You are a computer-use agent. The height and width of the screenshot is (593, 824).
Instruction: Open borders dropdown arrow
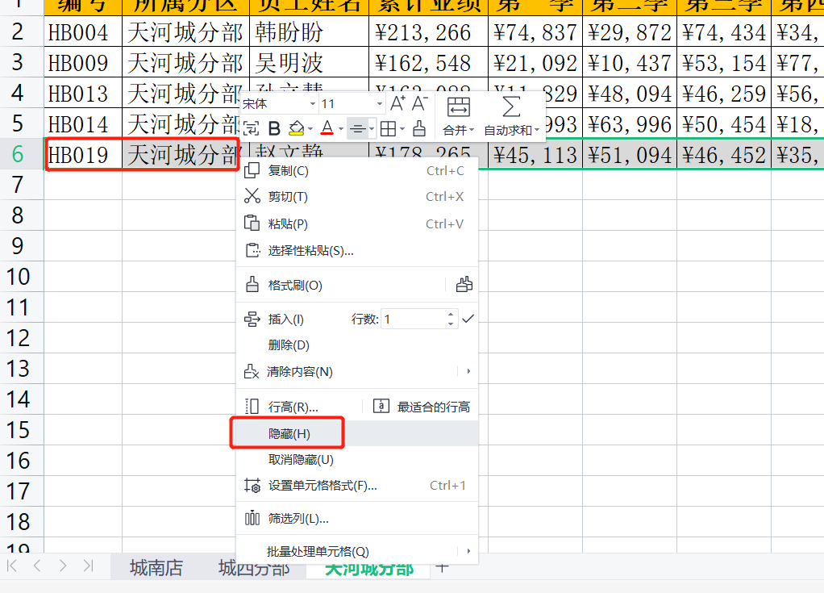pos(402,129)
